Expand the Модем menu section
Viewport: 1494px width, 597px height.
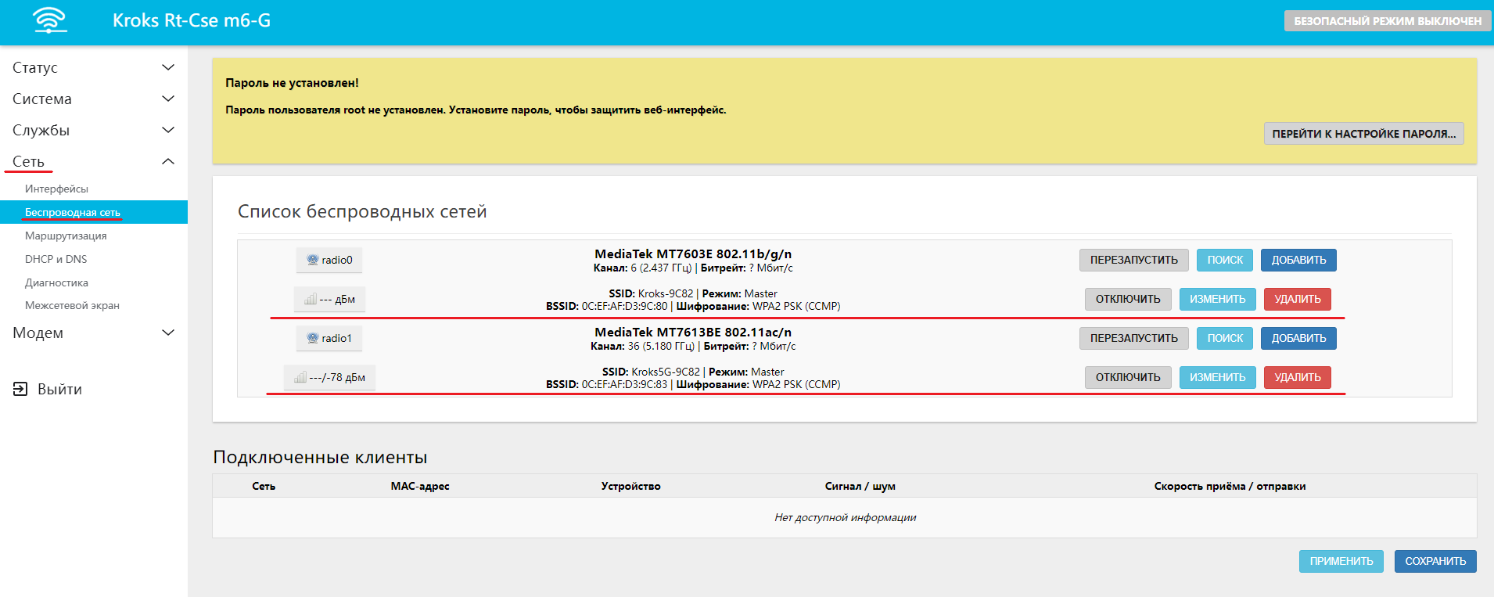click(93, 333)
